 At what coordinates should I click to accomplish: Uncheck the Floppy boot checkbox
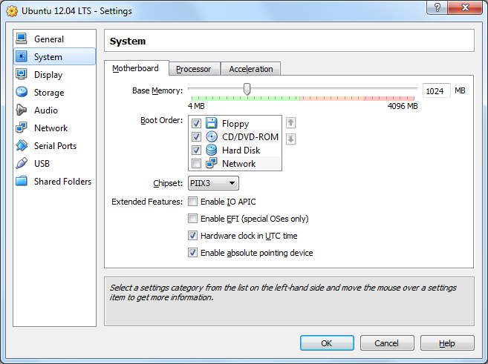click(196, 124)
